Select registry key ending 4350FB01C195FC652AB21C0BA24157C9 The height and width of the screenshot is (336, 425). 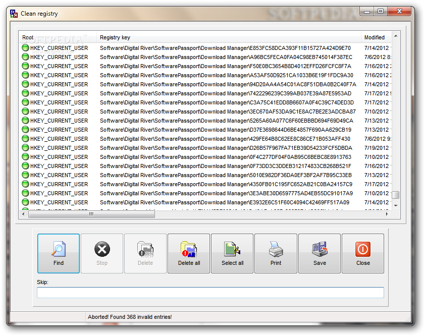coord(226,184)
